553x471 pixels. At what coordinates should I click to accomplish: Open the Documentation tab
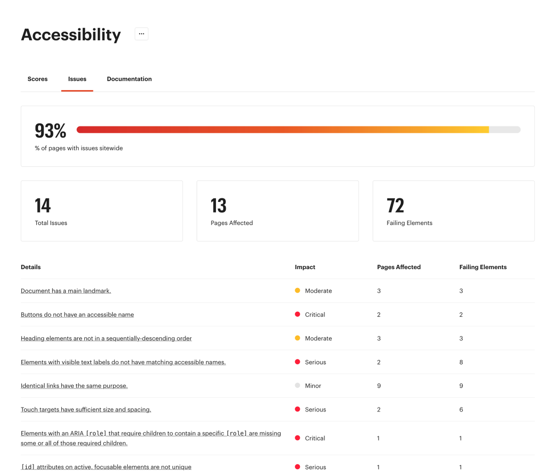129,79
